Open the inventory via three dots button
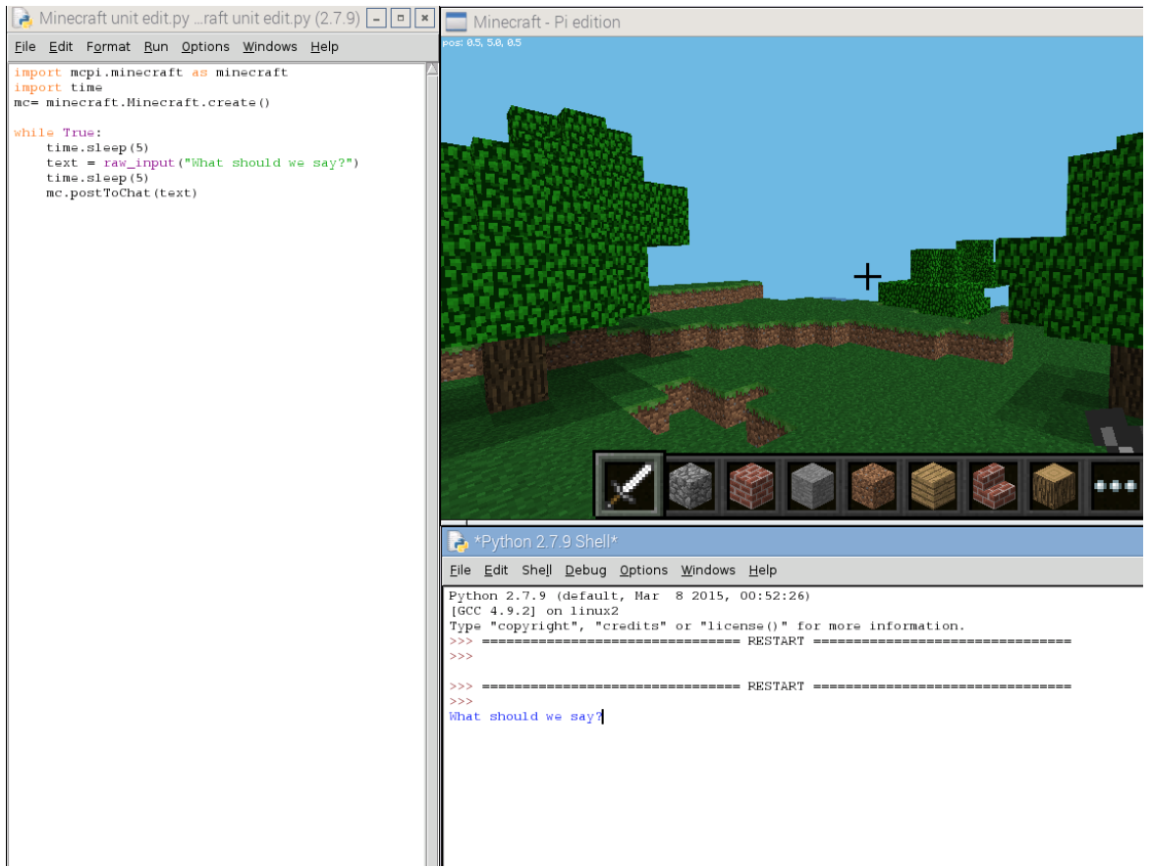Viewport: 1151px width, 868px height. pyautogui.click(x=1115, y=486)
